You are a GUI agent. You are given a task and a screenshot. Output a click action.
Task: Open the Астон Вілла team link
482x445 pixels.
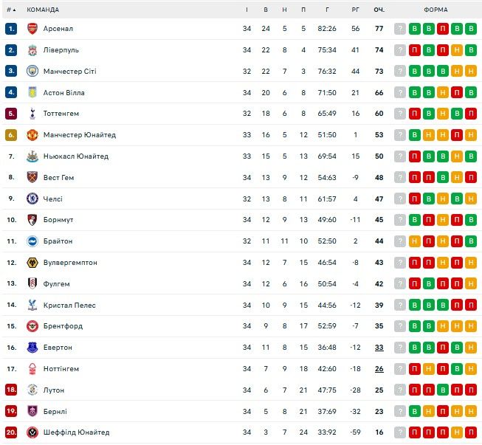[x=63, y=93]
